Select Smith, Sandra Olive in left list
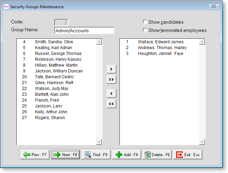Viewport: 228px width, 173px height. [x=54, y=42]
